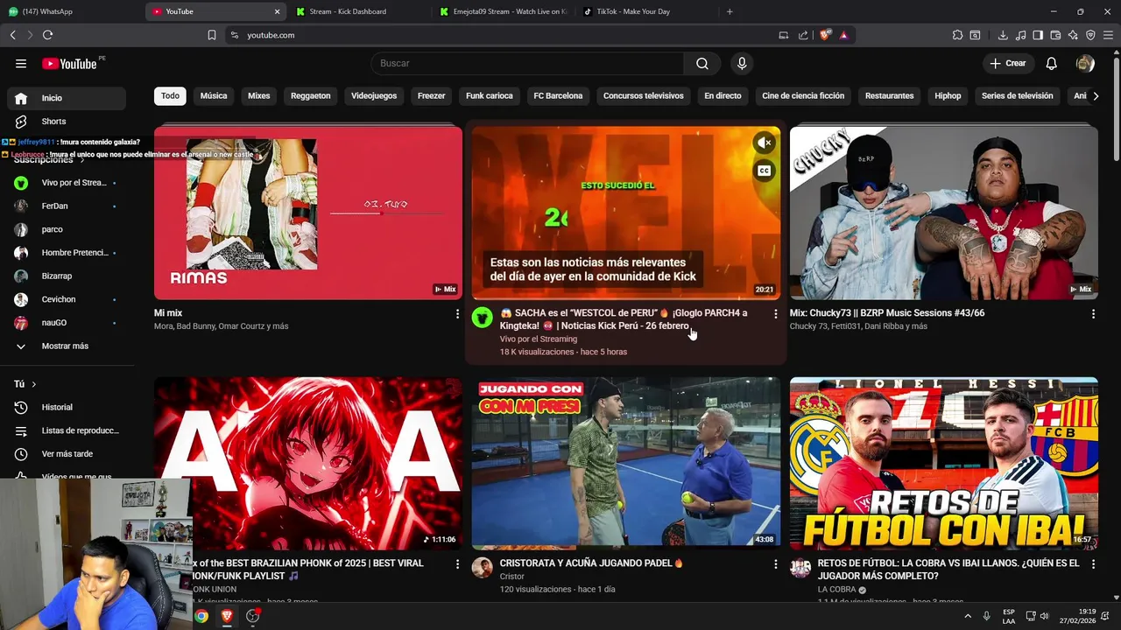Expand Mostrar más subscriptions

[67, 346]
